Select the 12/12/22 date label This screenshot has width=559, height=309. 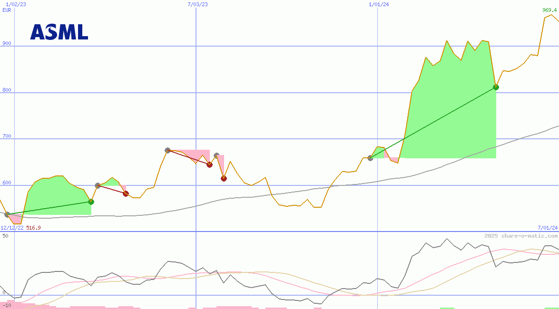coord(12,227)
